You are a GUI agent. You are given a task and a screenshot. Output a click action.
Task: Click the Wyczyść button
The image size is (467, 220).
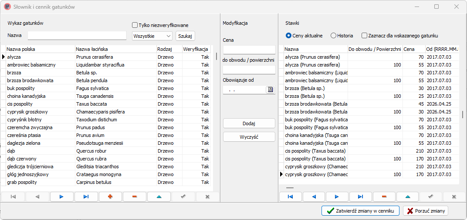click(x=249, y=137)
